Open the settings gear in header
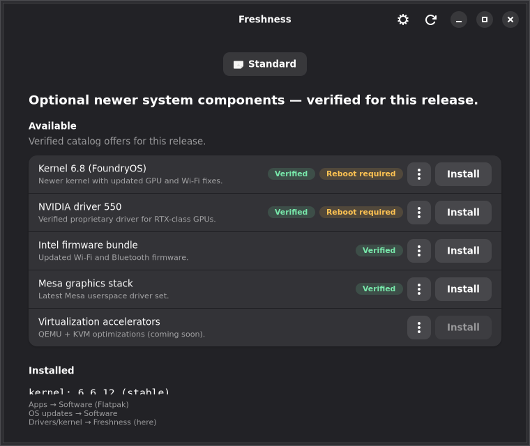 [402, 20]
